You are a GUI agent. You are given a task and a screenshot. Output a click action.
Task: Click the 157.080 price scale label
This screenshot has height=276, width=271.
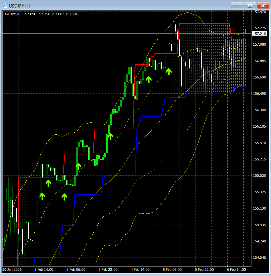click(259, 45)
